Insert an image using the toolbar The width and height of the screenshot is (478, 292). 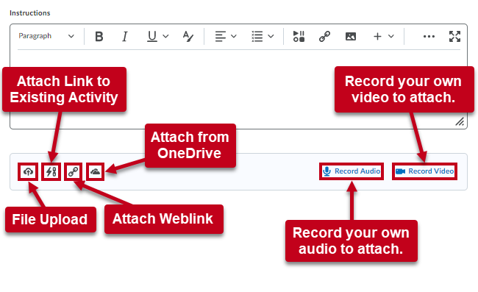tap(351, 37)
